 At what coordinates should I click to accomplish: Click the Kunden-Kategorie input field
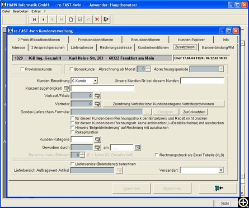coord(82,139)
